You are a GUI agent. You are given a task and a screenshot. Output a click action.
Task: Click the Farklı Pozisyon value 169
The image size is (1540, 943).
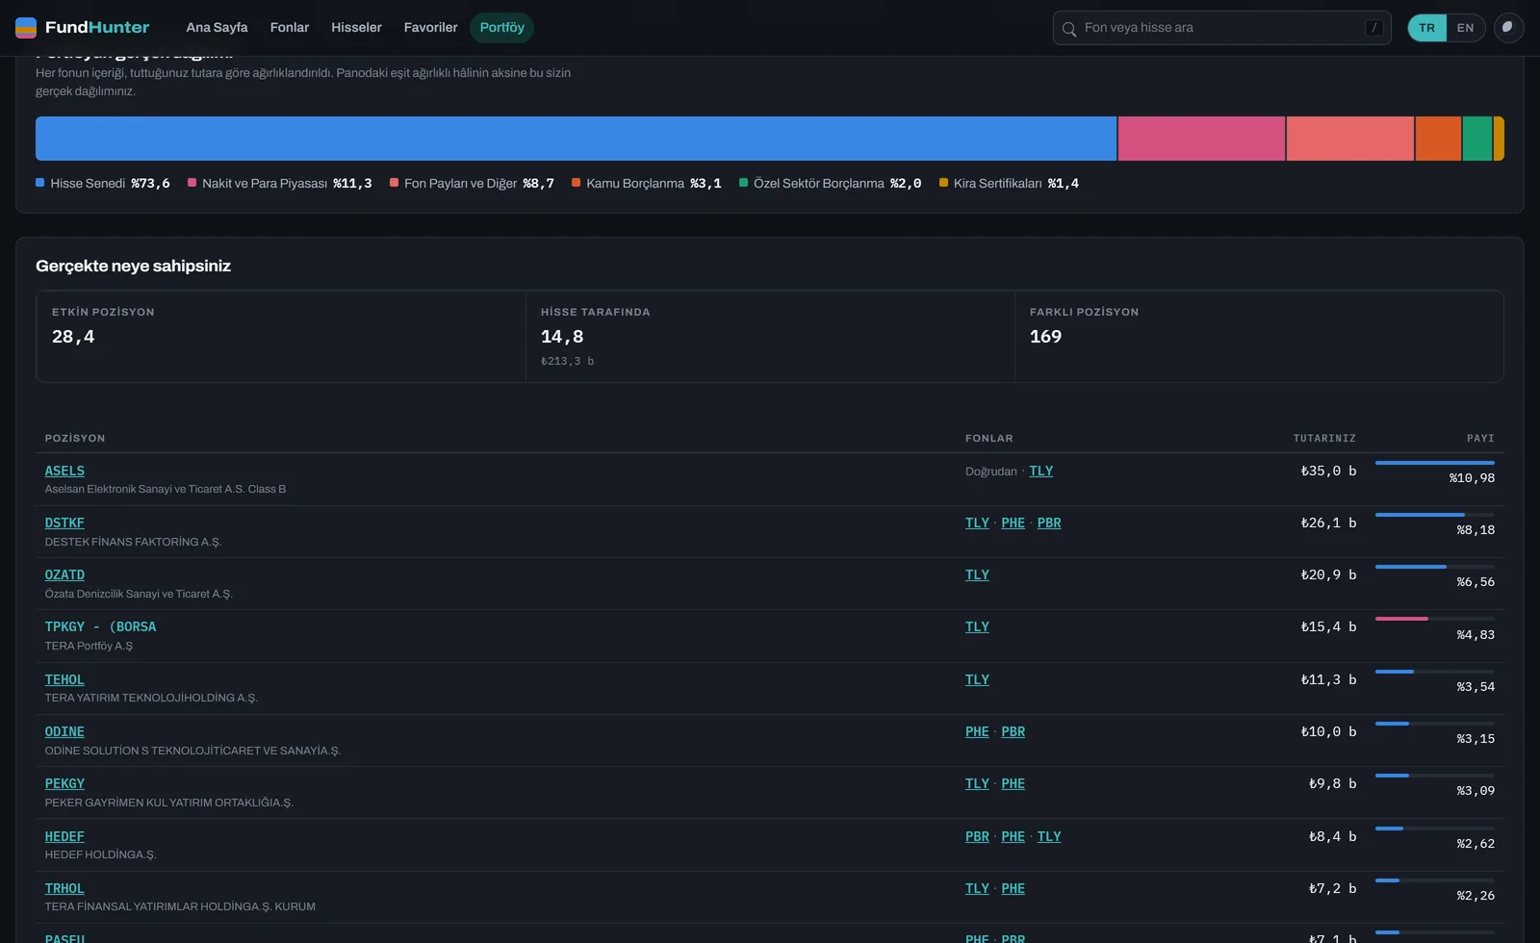click(1045, 337)
